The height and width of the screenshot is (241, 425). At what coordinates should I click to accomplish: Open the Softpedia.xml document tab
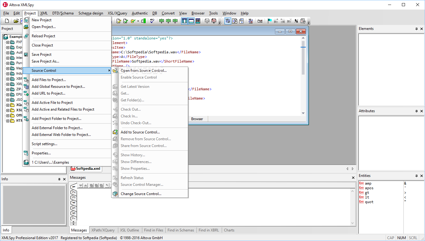pyautogui.click(x=86, y=169)
